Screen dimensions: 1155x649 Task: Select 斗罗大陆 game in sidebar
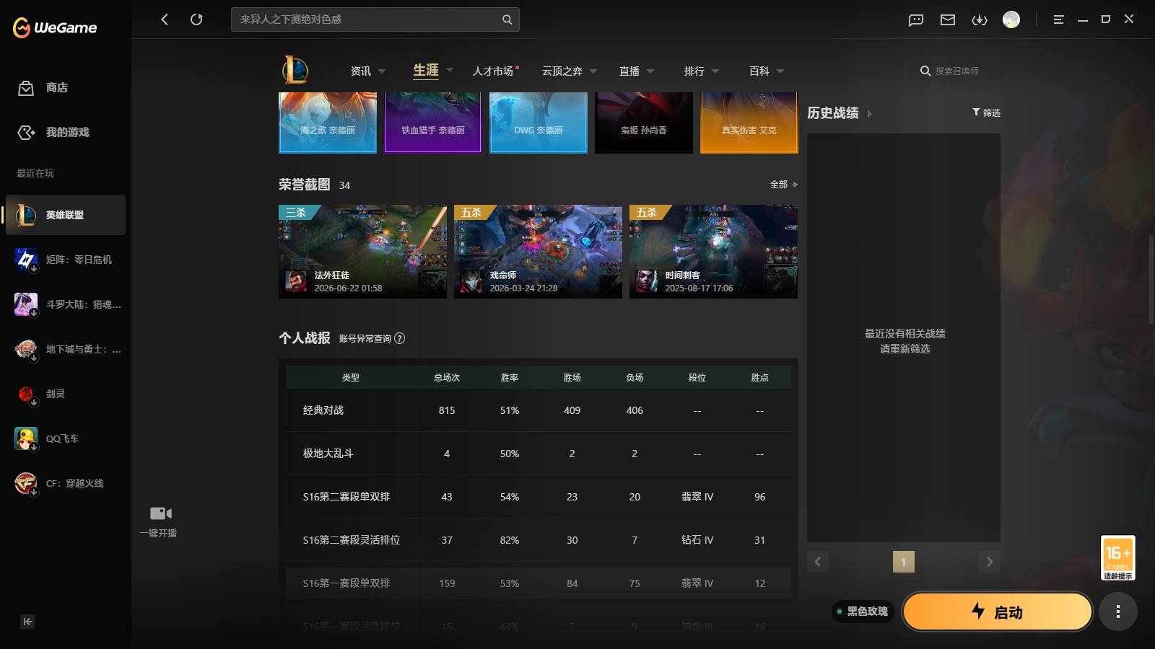pos(66,304)
